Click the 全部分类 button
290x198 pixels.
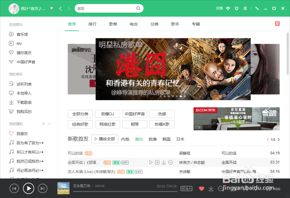coord(80,114)
